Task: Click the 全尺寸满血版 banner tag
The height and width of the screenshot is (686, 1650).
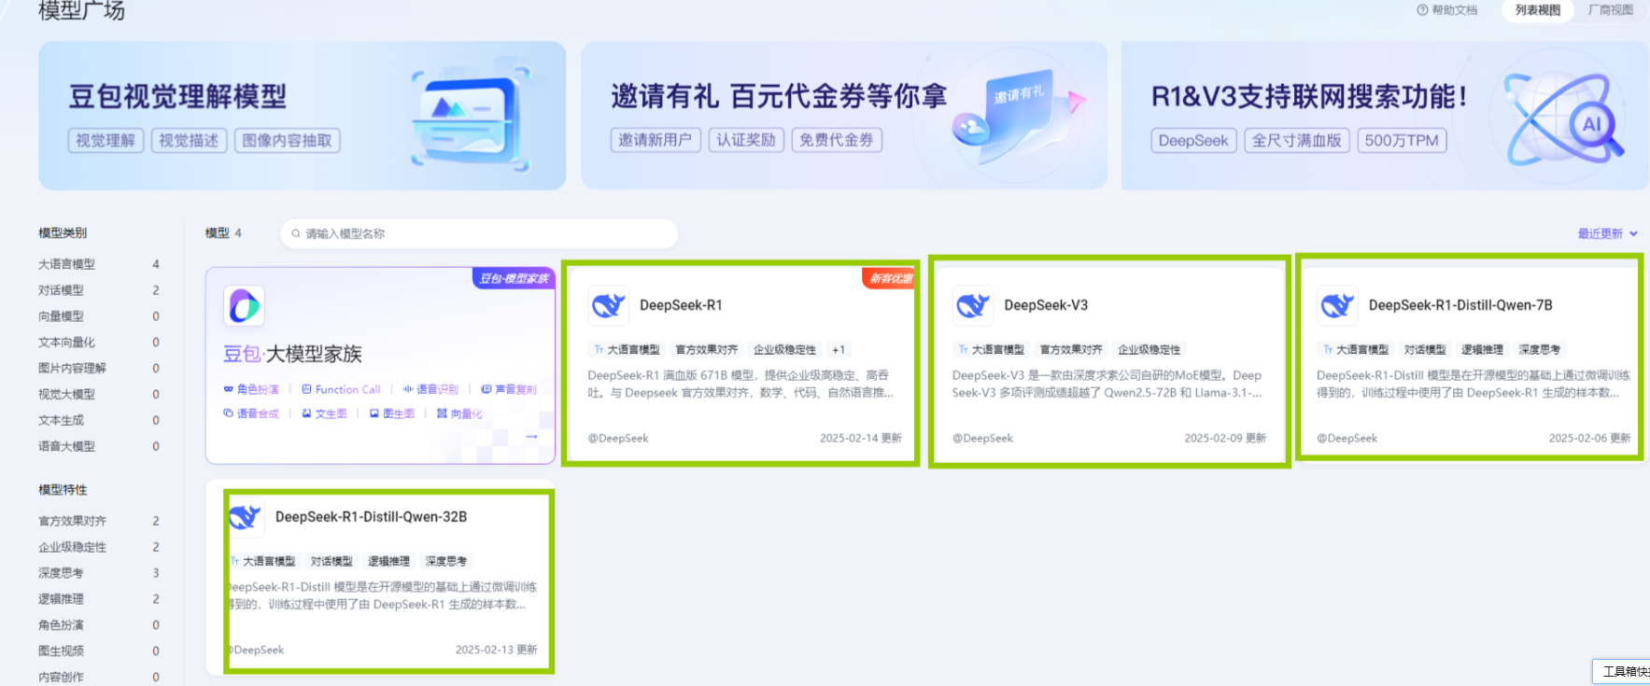Action: [1297, 141]
